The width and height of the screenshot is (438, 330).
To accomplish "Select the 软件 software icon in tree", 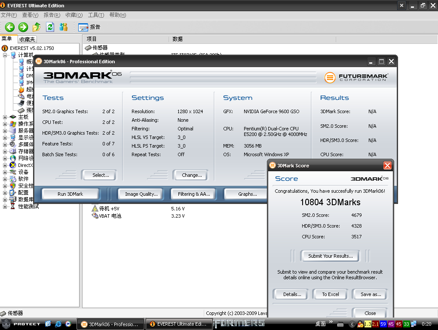I will coord(13,179).
